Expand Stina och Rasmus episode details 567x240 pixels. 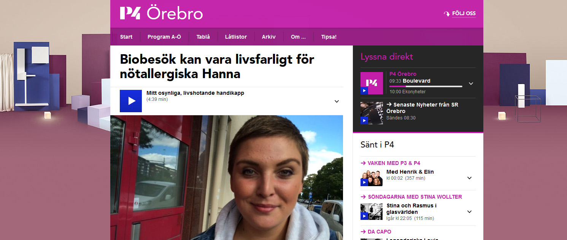pos(469,212)
